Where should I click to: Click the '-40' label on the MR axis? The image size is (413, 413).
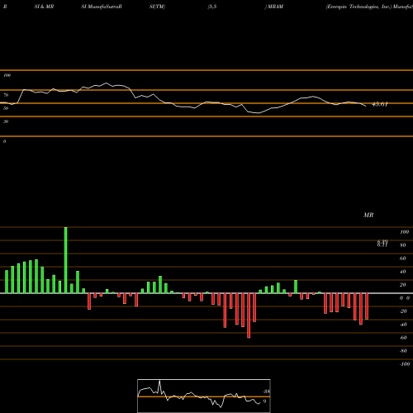coord(403,325)
